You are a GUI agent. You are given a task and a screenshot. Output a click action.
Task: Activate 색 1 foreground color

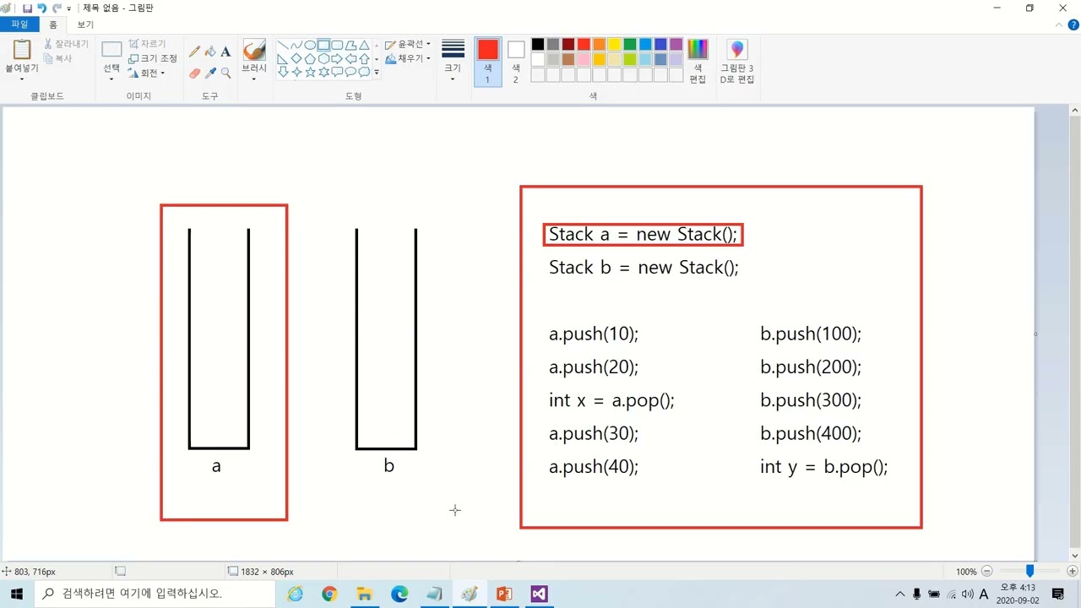tap(487, 61)
